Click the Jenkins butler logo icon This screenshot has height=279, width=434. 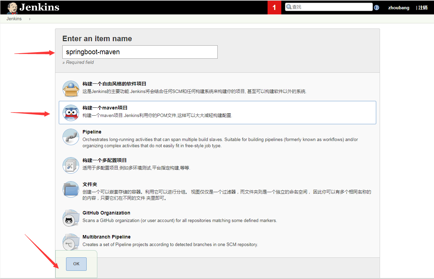[x=12, y=8]
